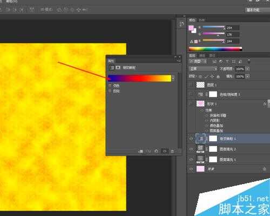Expand collapsed history panel icon in dock

tap(181, 24)
